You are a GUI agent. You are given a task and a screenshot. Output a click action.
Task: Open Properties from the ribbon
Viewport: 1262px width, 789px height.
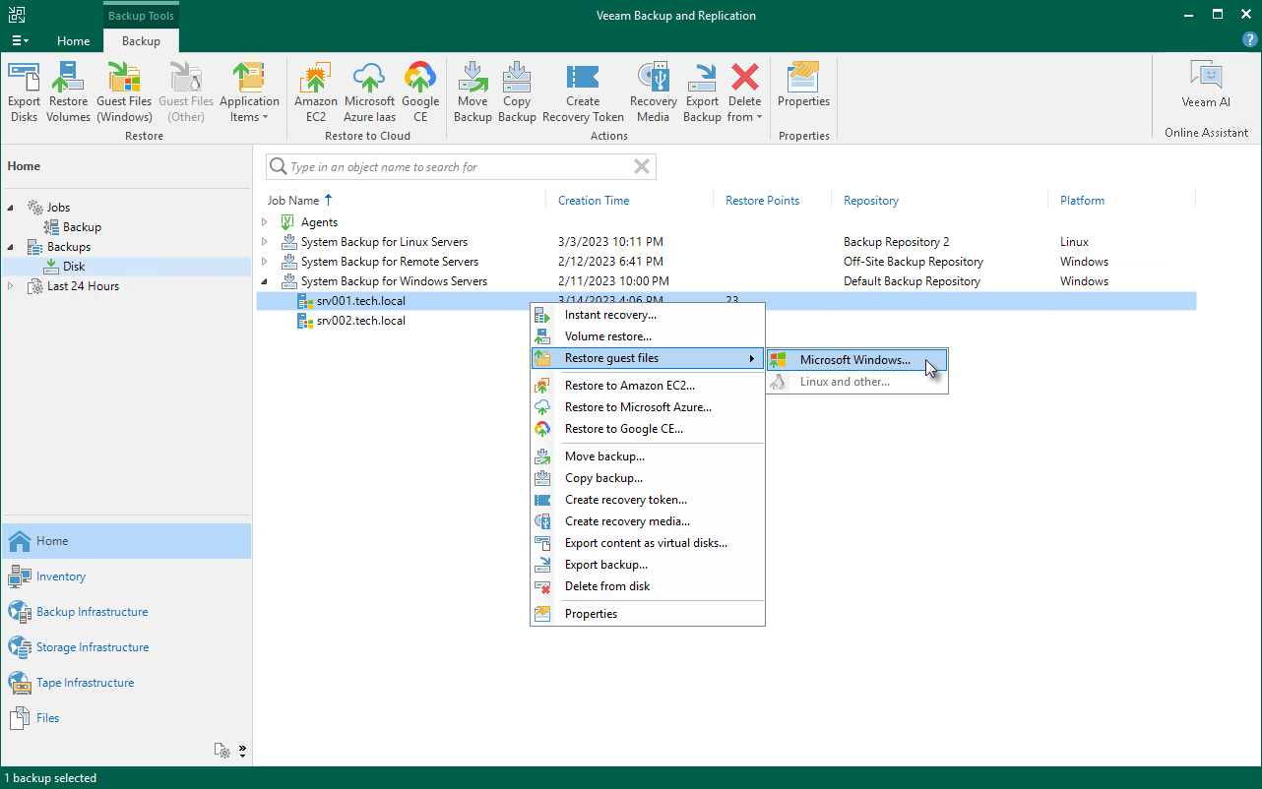point(804,85)
